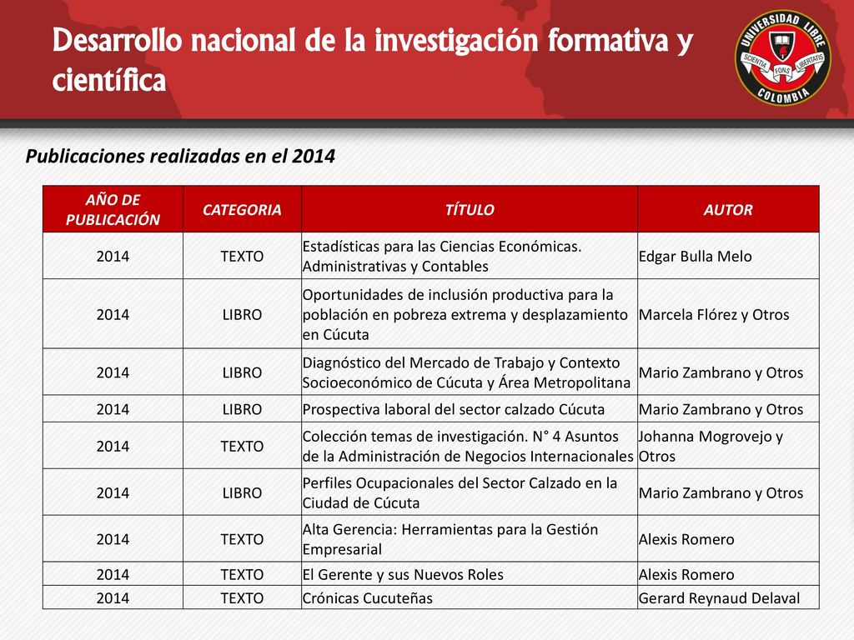
Task: Click the title 'Crónicas Cucuteñas'
Action: pos(367,598)
